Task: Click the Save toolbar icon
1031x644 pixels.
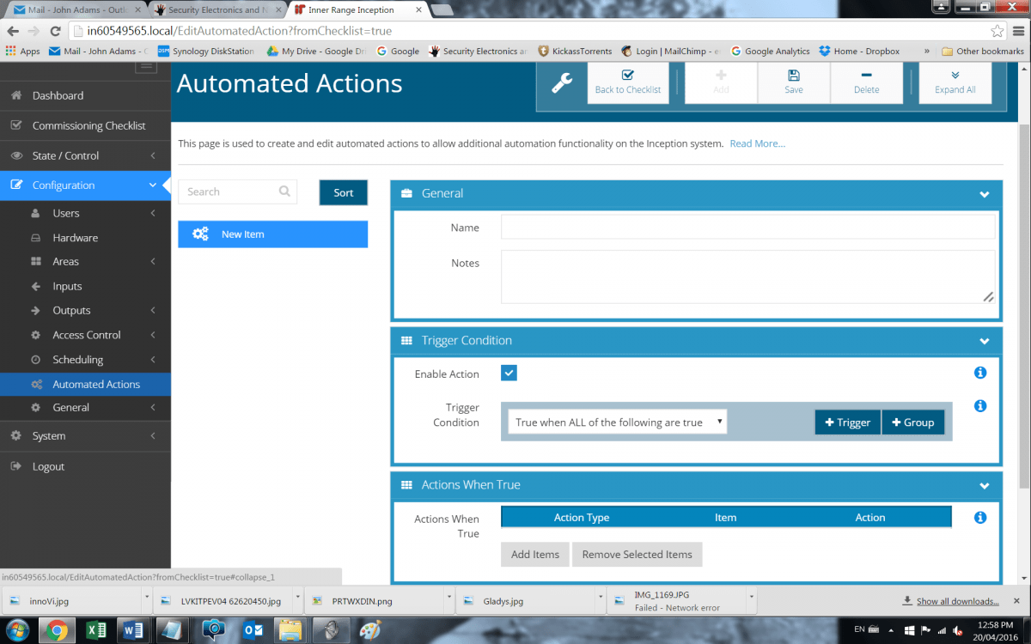Action: coord(794,76)
